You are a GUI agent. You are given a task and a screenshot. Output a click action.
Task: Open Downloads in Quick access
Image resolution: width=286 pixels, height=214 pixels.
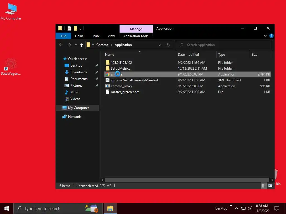[78, 72]
